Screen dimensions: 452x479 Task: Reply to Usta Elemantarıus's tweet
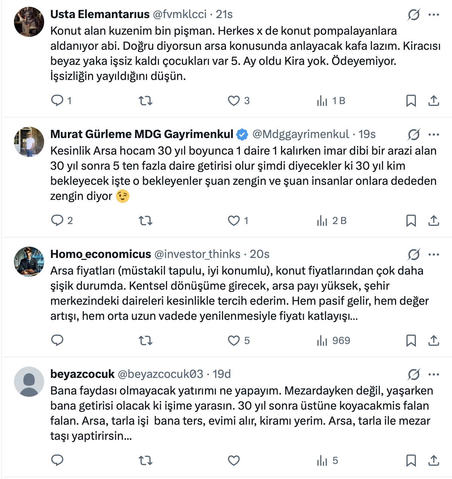57,100
